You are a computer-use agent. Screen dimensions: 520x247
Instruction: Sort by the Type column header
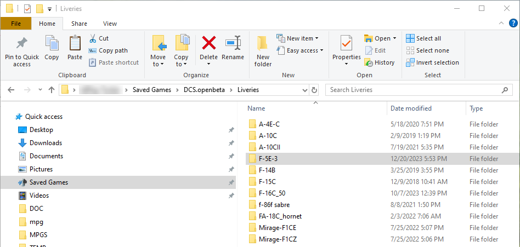click(476, 108)
